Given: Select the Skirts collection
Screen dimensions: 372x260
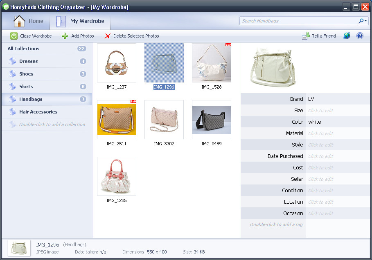Looking at the screenshot, I should (x=47, y=87).
